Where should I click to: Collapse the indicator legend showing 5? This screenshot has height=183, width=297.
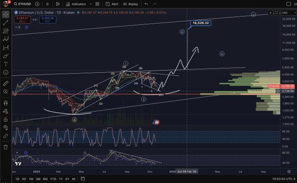[x=17, y=27]
